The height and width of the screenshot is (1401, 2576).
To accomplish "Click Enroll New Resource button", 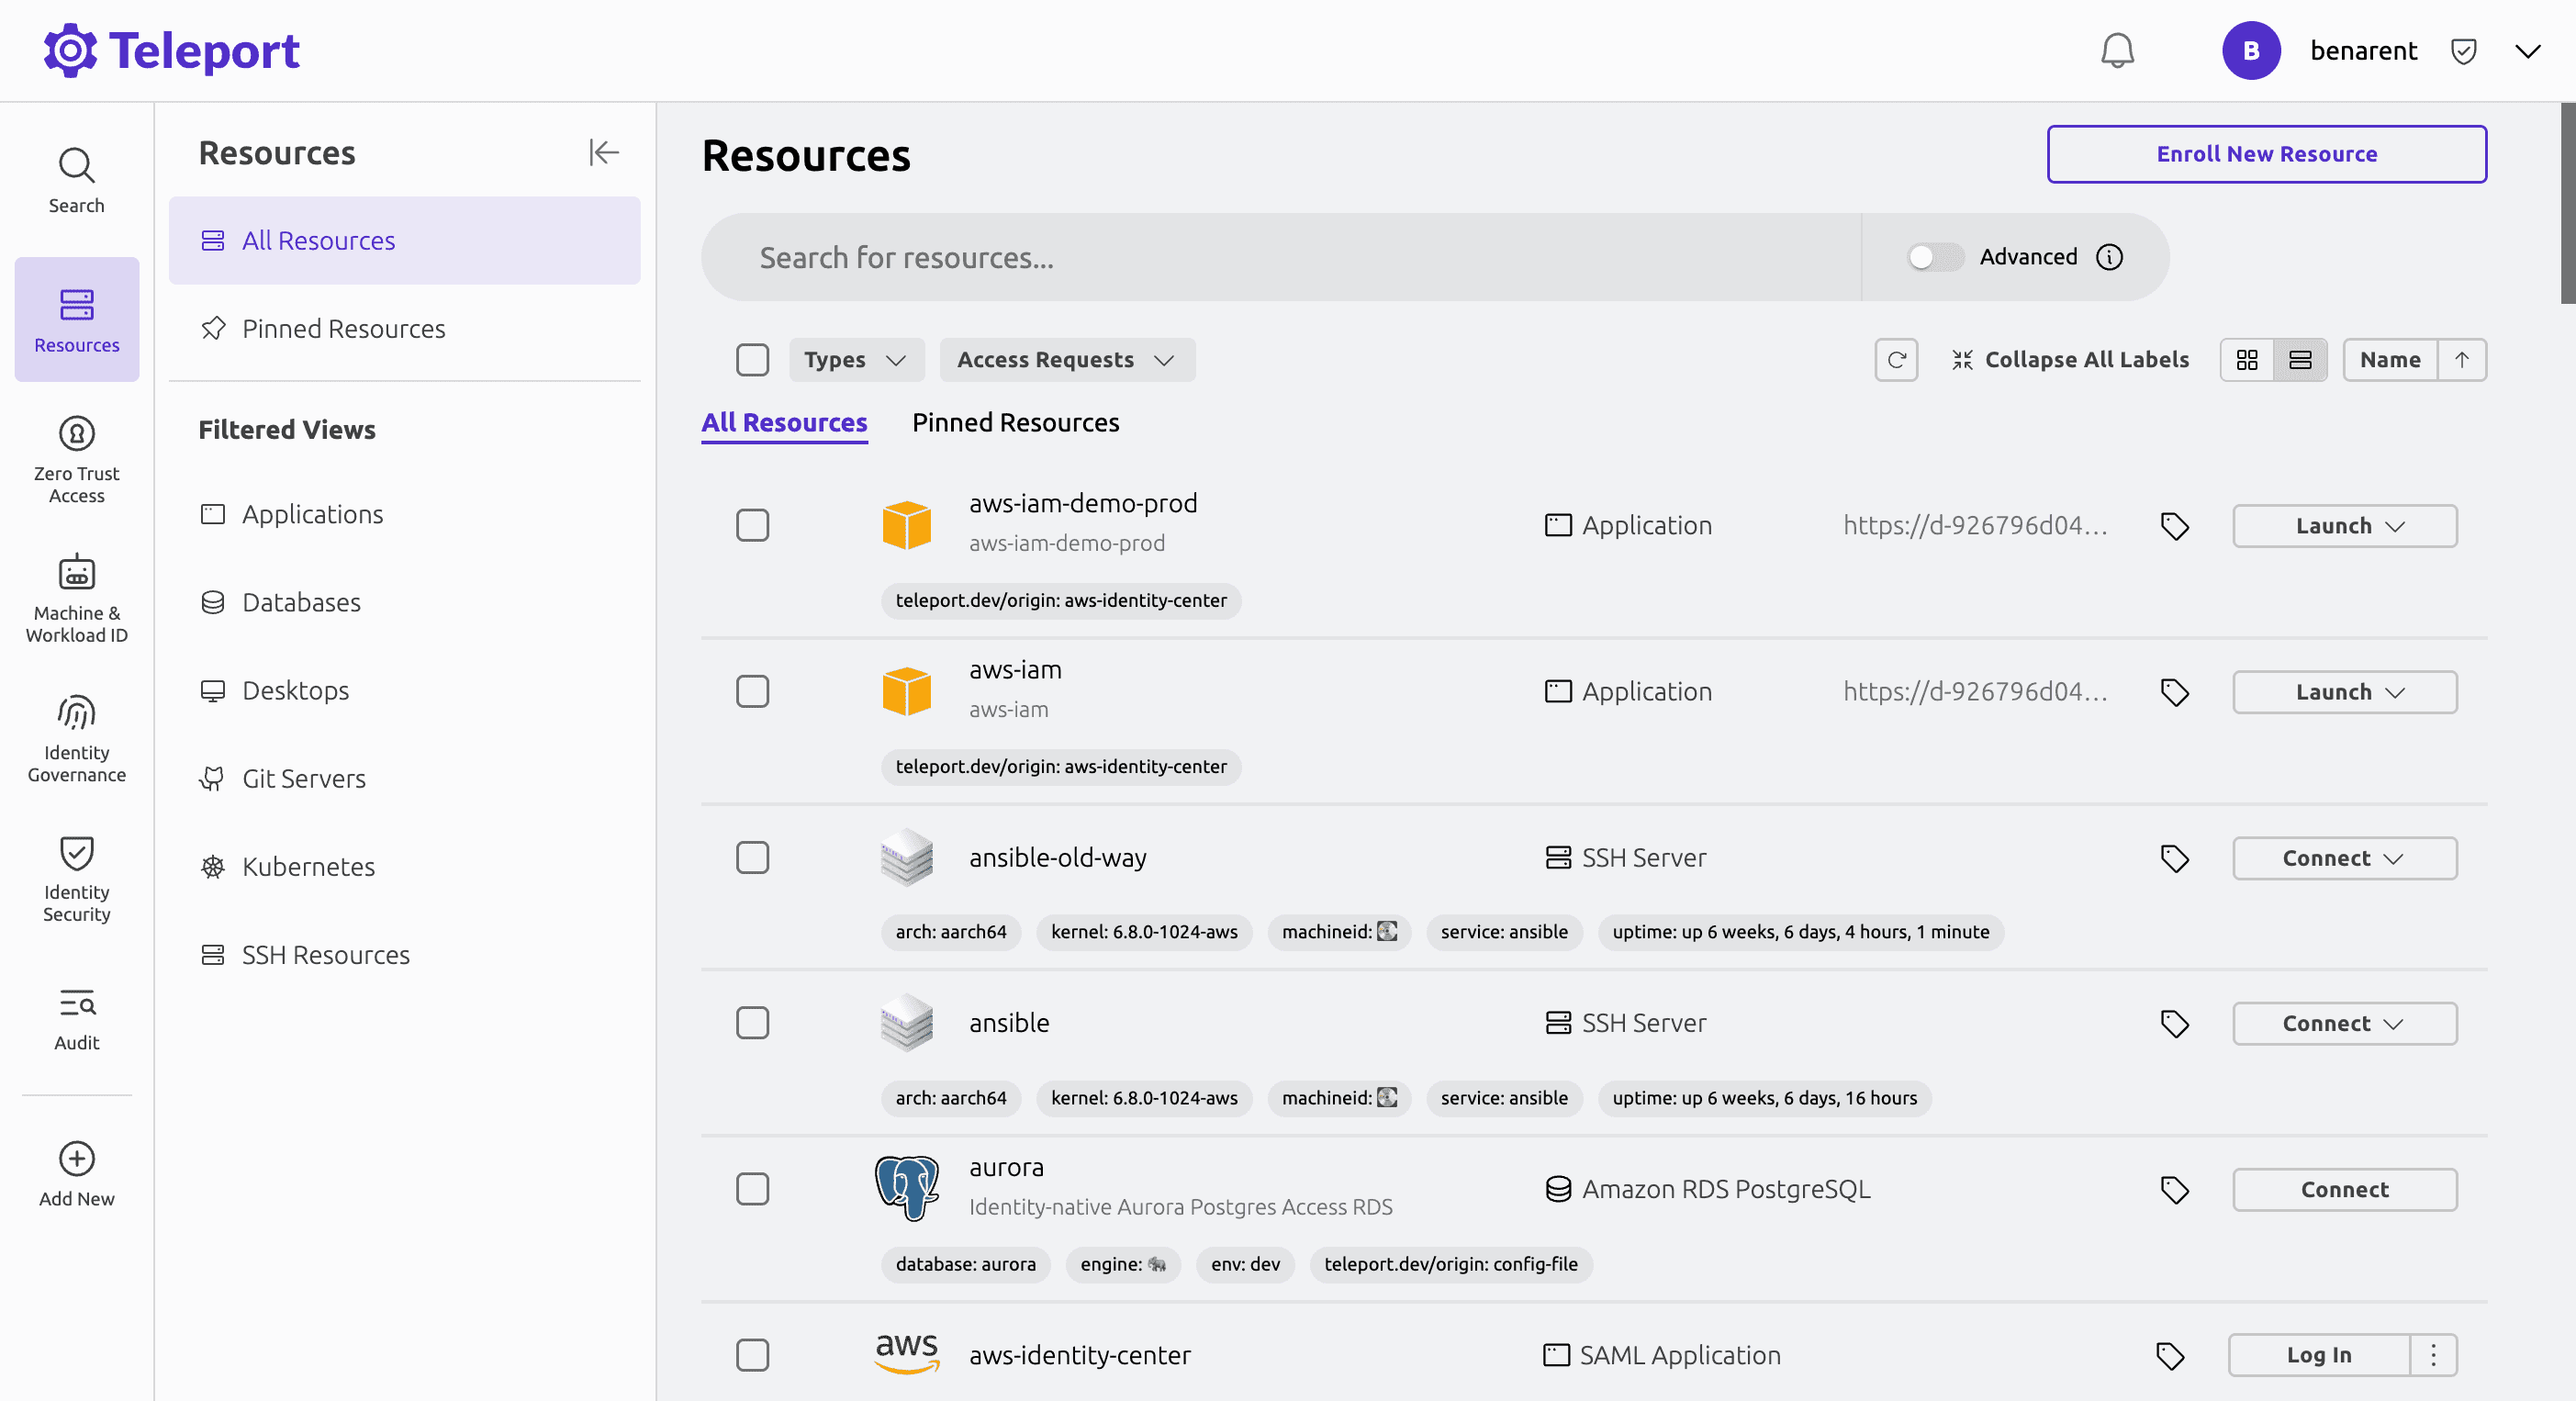I will [2266, 154].
